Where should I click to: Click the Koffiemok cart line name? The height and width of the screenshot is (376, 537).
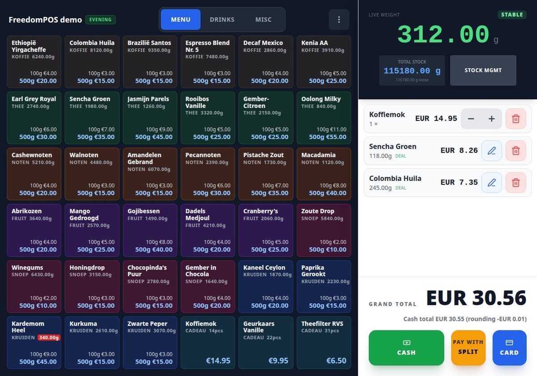(x=387, y=115)
